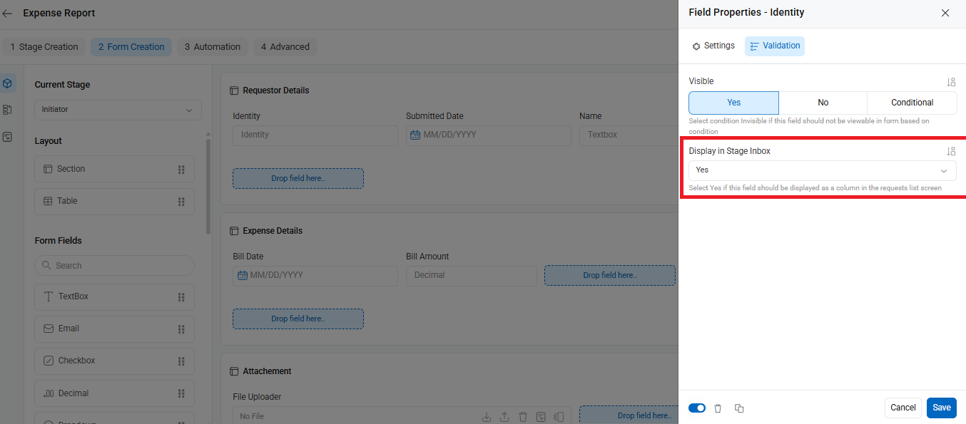
Task: Click Drop field here zone in Requestor Details
Action: click(x=298, y=178)
